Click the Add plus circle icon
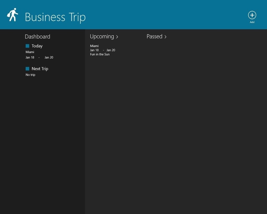The width and height of the screenshot is (267, 214). (x=252, y=15)
